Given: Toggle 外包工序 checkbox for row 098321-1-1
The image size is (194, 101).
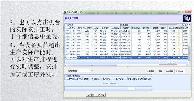Looking at the screenshot, I should click(x=179, y=31).
